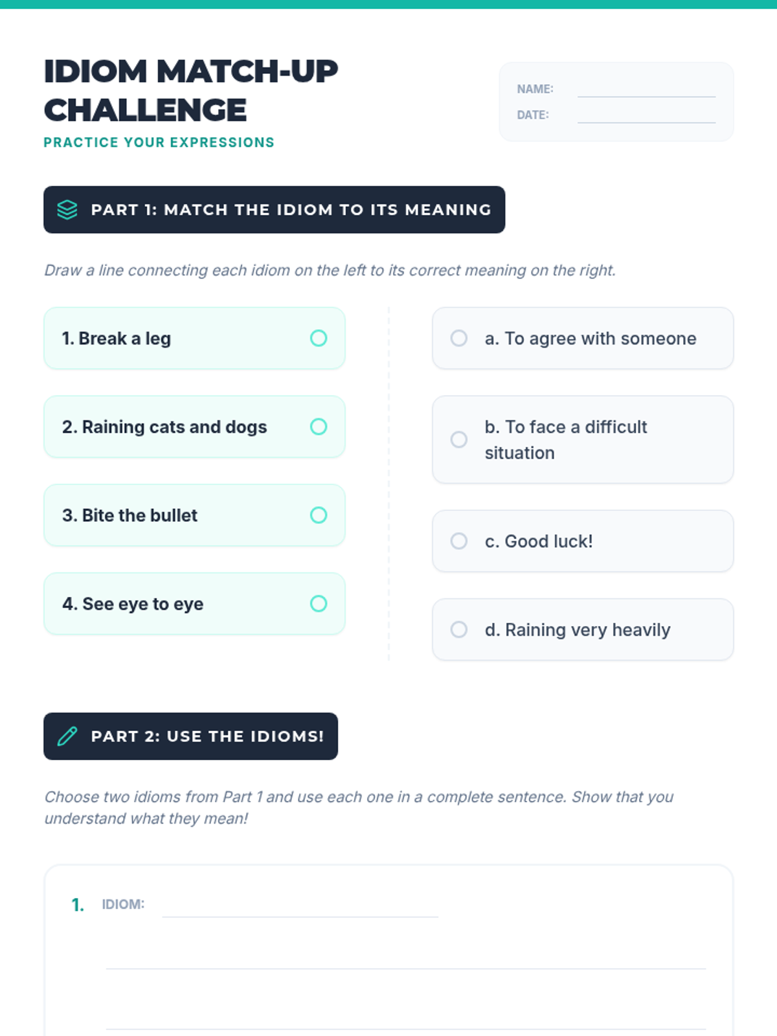Select the circle next to See eye to eye
This screenshot has width=777, height=1036.
tap(319, 603)
